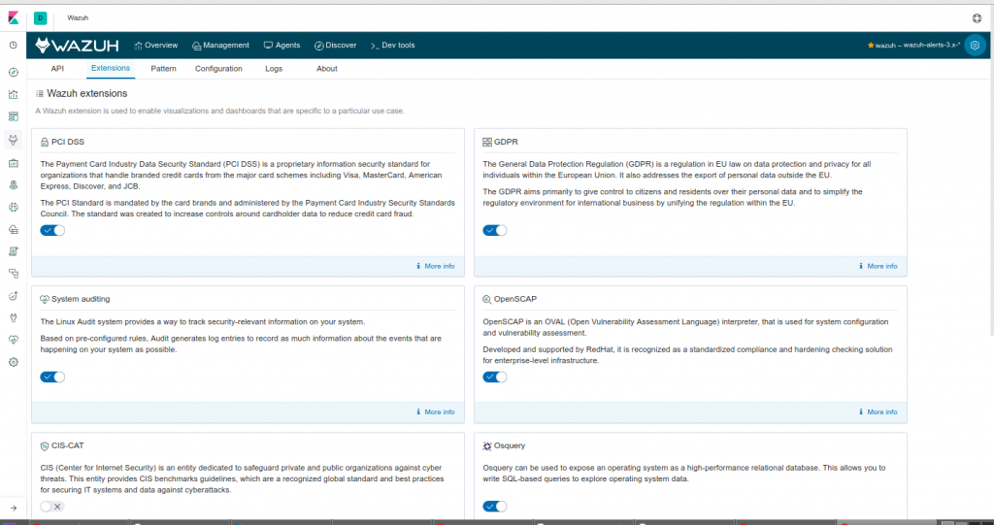Open the Configuration tab
Viewport: 994px width, 525px height.
[x=218, y=69]
